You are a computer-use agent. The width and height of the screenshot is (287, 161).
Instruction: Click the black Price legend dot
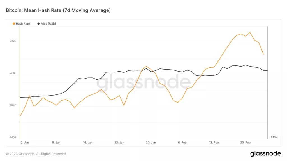(38, 23)
